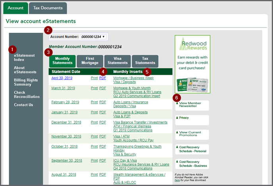The height and width of the screenshot is (186, 273).
Task: Open the First Mortgage tab
Action: (x=90, y=61)
